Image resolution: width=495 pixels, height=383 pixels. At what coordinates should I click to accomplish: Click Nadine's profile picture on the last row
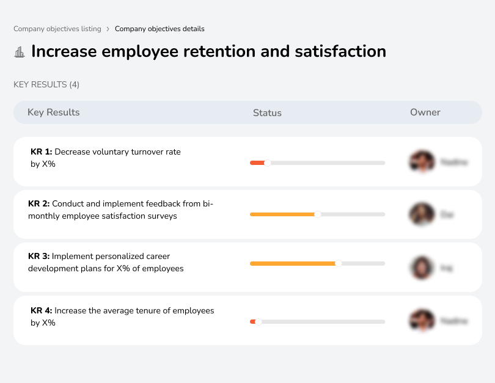pyautogui.click(x=422, y=320)
